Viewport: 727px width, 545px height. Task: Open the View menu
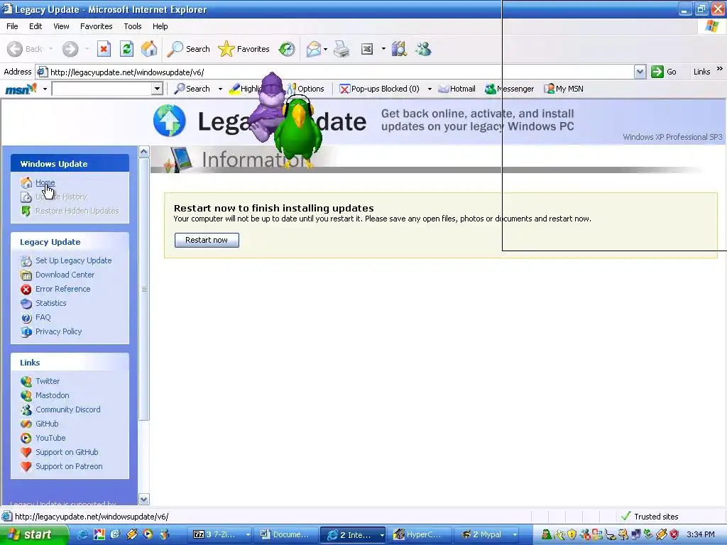tap(61, 26)
